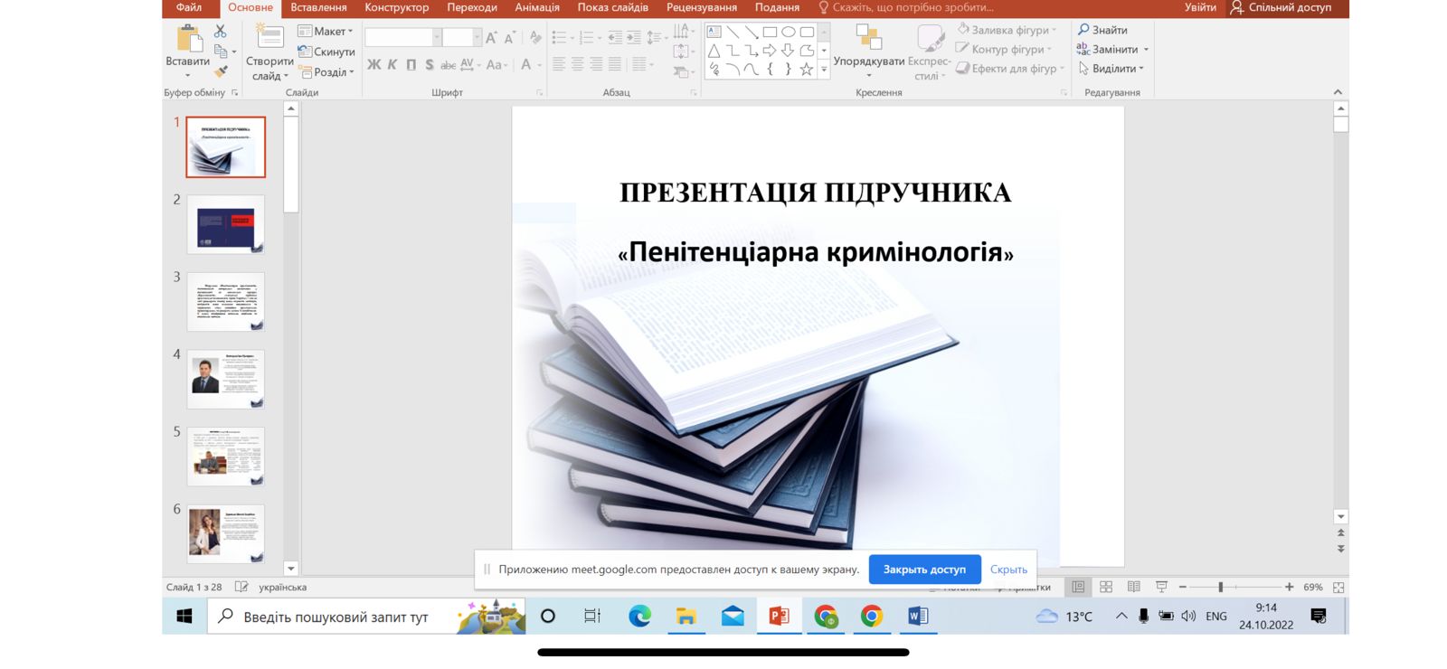Click zoom out minus button
This screenshot has width=1447, height=669.
tap(1183, 587)
